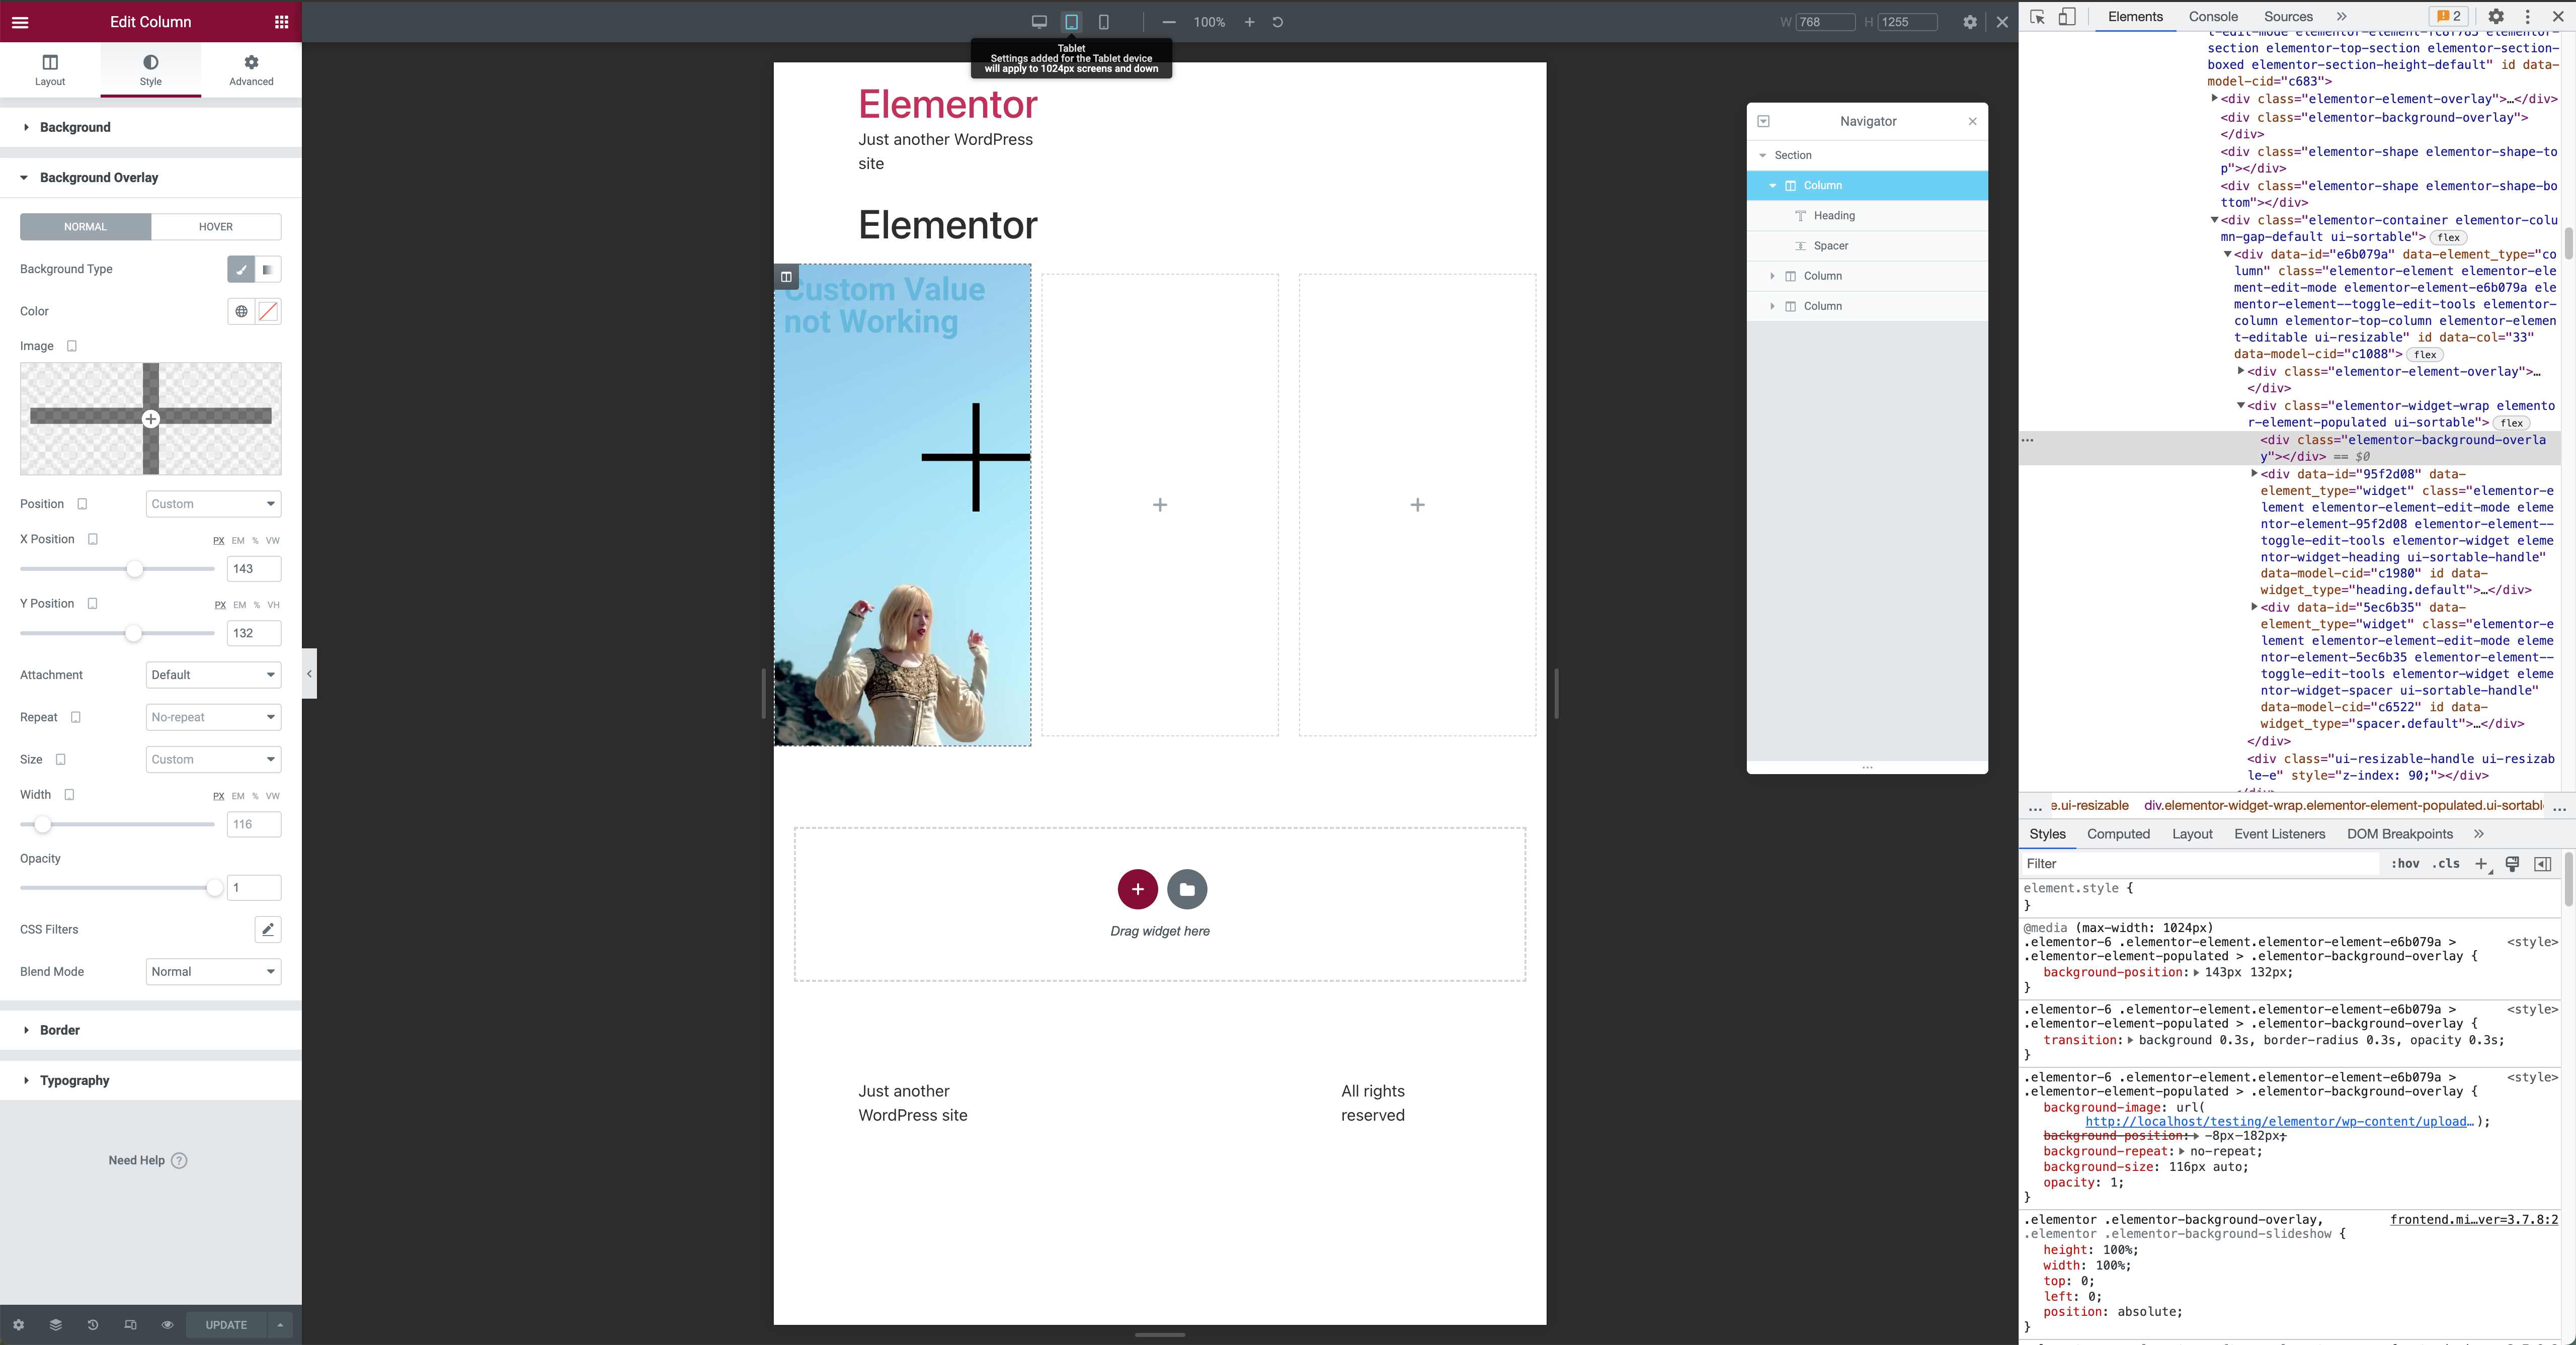Expand the Border section
Image resolution: width=2576 pixels, height=1345 pixels.
point(150,1030)
